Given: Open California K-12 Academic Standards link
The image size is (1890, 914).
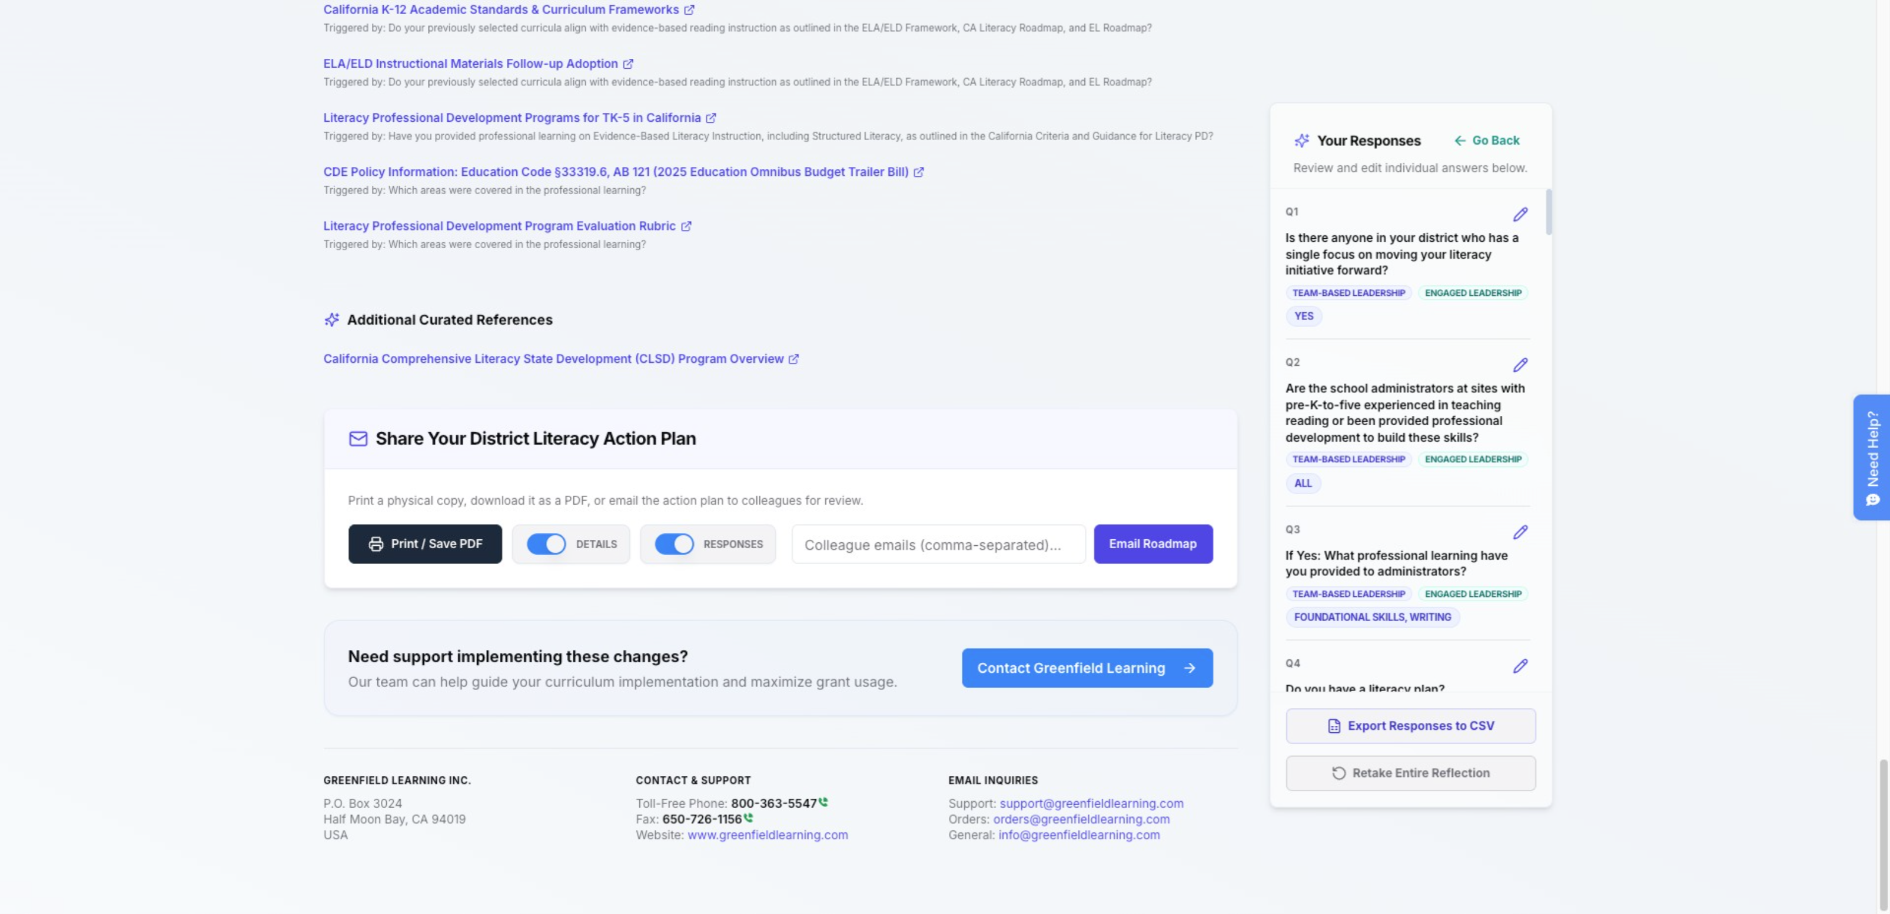Looking at the screenshot, I should pos(501,9).
